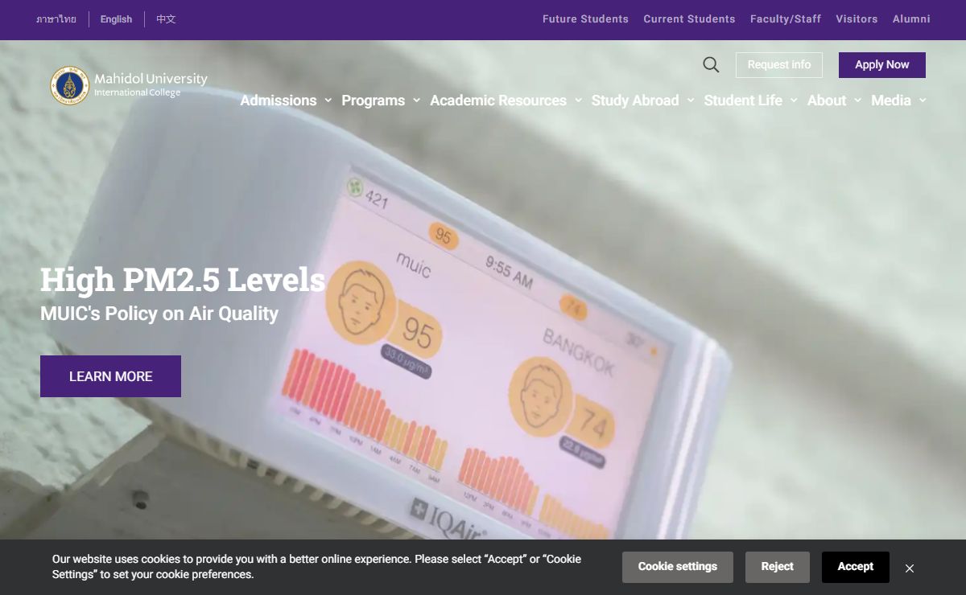The image size is (966, 595).
Task: Switch language to Thai (ภาษาไทย)
Action: 56,19
